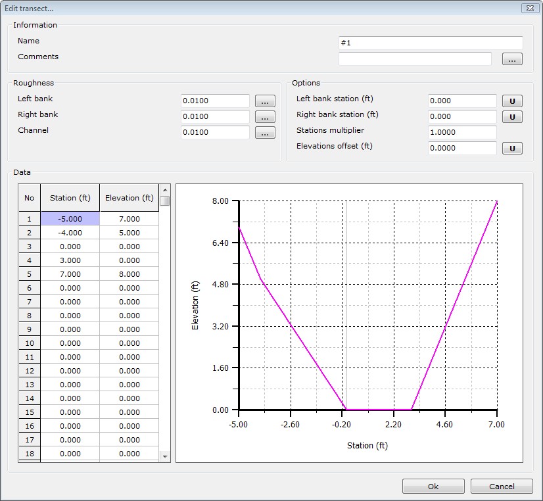543x501 pixels.
Task: Click the Comments browse (...) button
Action: pos(512,59)
